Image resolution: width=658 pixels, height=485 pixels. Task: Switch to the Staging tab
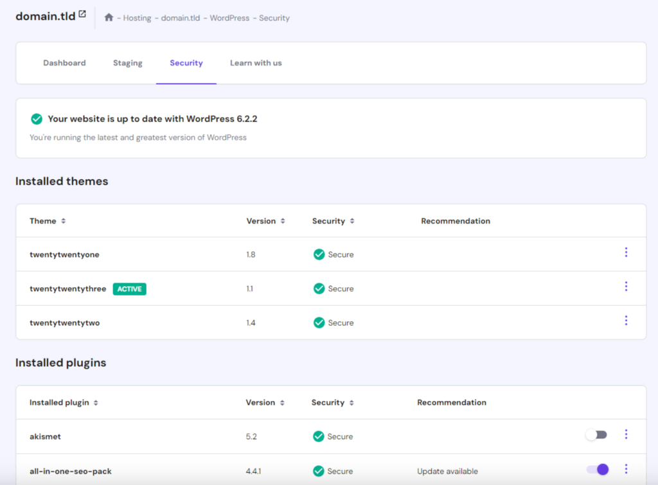pyautogui.click(x=128, y=63)
